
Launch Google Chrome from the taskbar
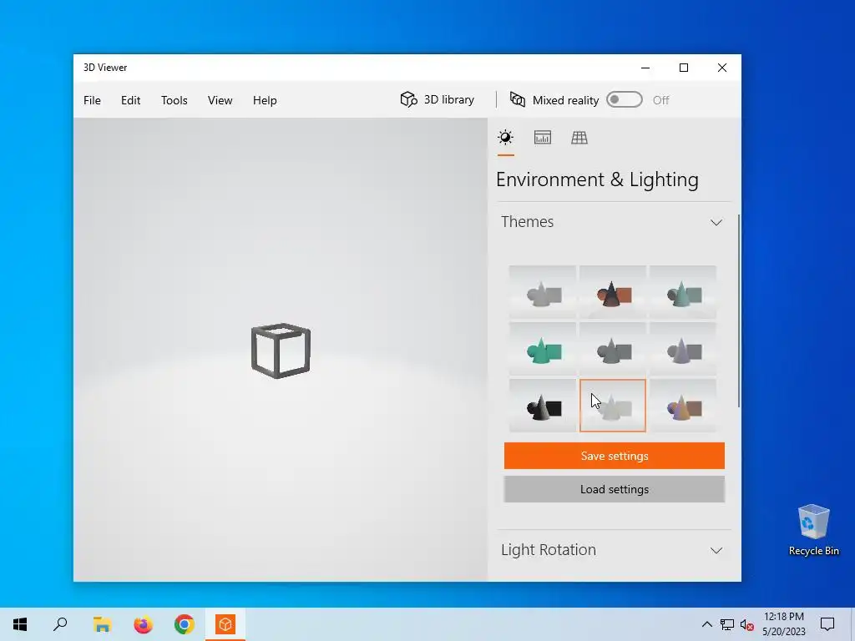185,624
